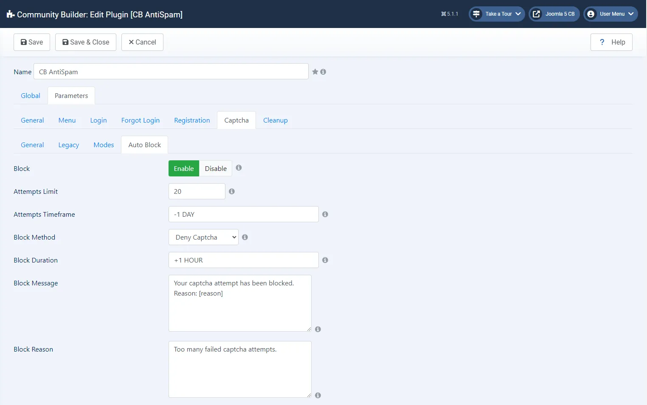Click the star icon beside Name field
The height and width of the screenshot is (405, 647).
(x=315, y=72)
